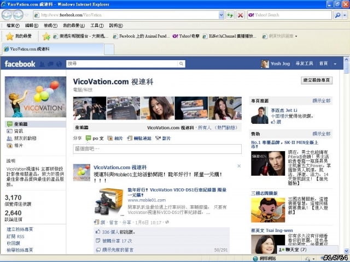This screenshot has width=350, height=262.
Task: Click the Facebook search magnifier icon
Action: (x=181, y=64)
